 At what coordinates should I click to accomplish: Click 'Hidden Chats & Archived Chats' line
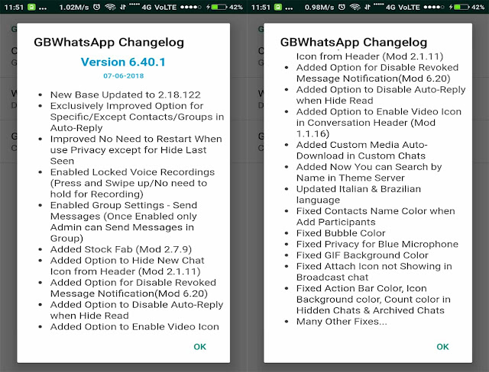[371, 310]
